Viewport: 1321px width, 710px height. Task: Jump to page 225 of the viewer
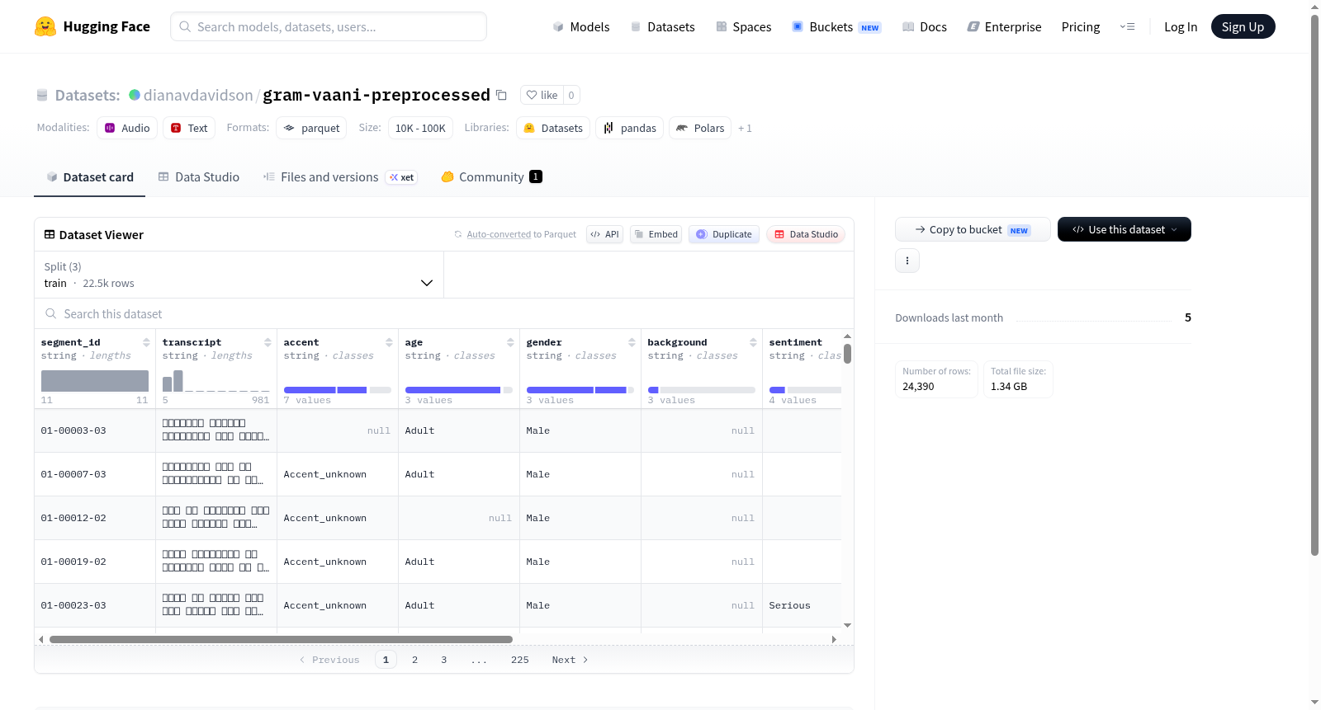click(x=520, y=660)
